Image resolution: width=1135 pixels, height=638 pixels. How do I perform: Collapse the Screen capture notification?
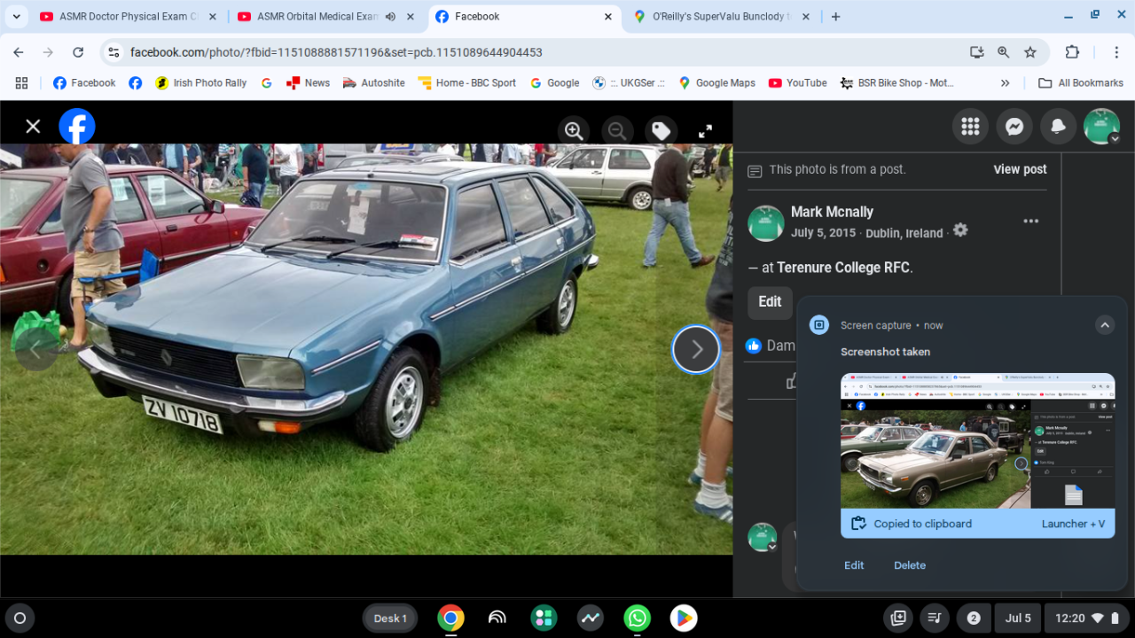point(1104,325)
